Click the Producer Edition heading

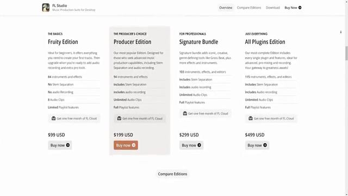(x=132, y=42)
